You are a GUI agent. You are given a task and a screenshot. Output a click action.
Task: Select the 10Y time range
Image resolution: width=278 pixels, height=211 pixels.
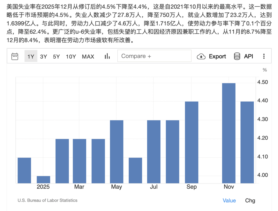point(71,56)
